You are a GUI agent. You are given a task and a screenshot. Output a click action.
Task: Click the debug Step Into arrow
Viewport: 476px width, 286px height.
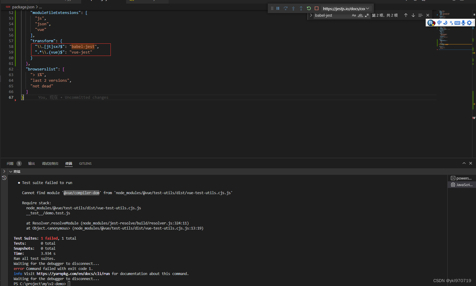point(293,8)
